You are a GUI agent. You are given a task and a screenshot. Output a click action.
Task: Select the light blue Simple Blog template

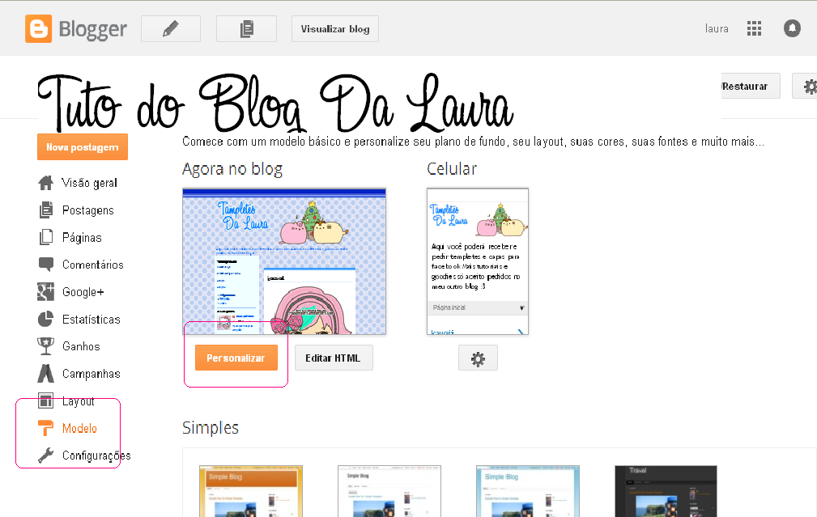[528, 491]
